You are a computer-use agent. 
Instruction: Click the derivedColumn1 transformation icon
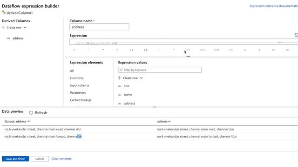4,13
